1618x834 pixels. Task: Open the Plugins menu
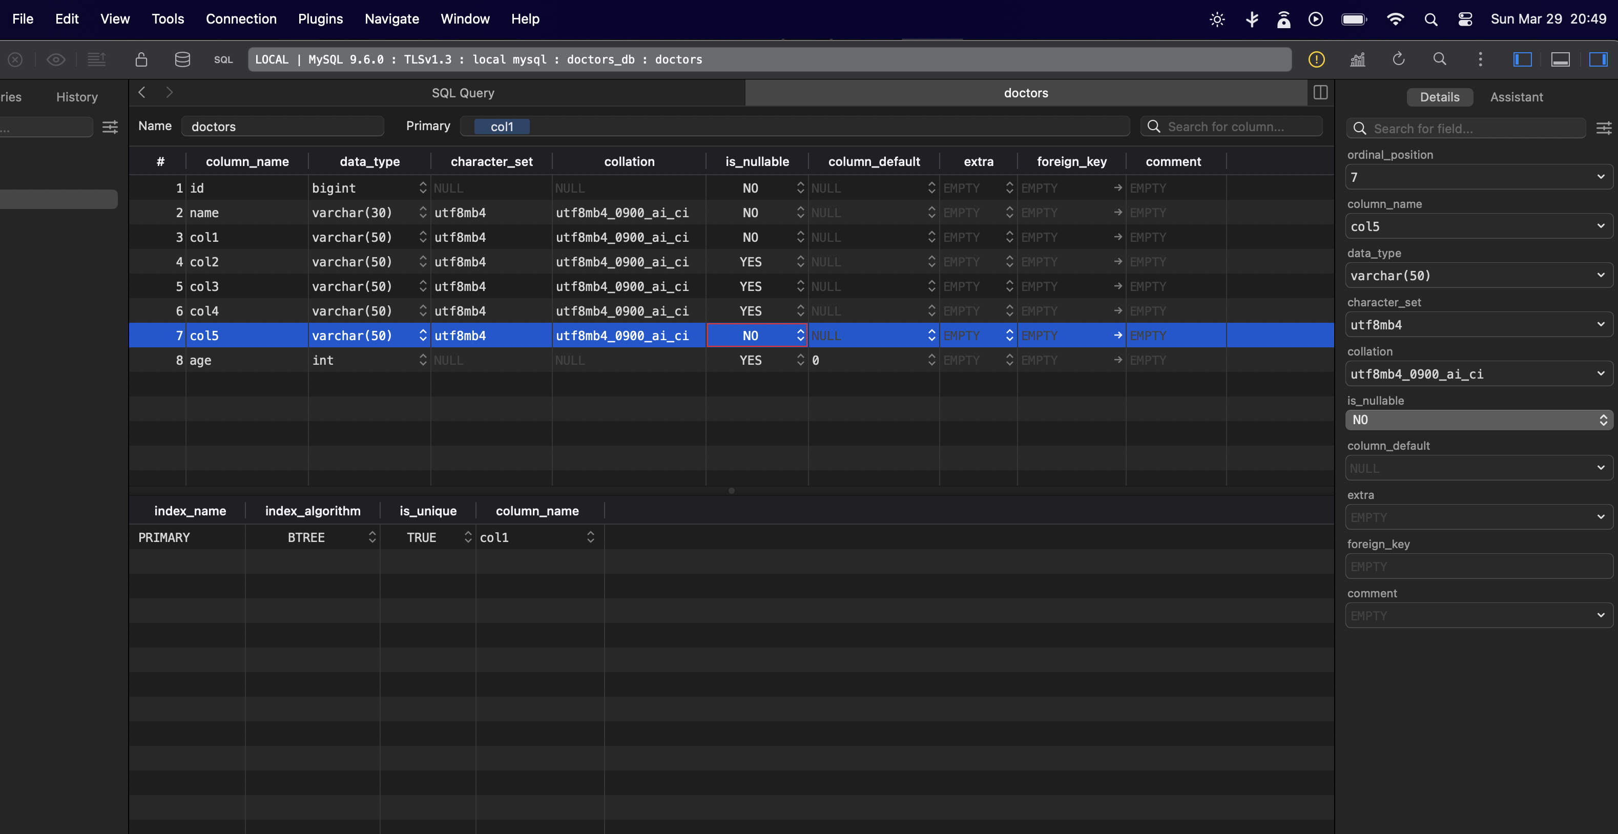tap(320, 19)
